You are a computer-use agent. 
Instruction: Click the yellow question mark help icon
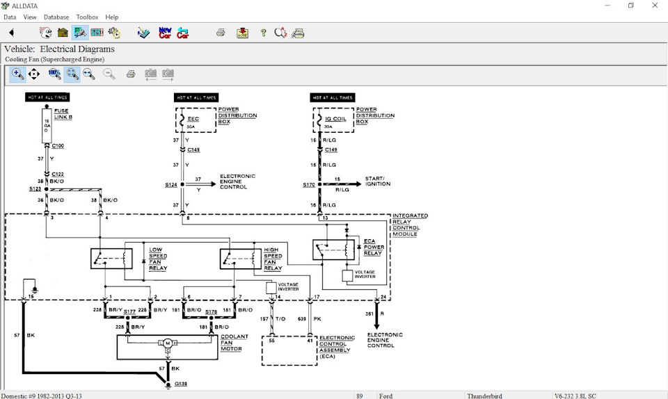click(x=263, y=33)
